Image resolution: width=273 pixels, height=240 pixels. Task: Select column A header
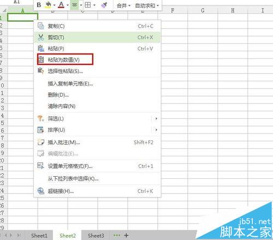(22, 10)
